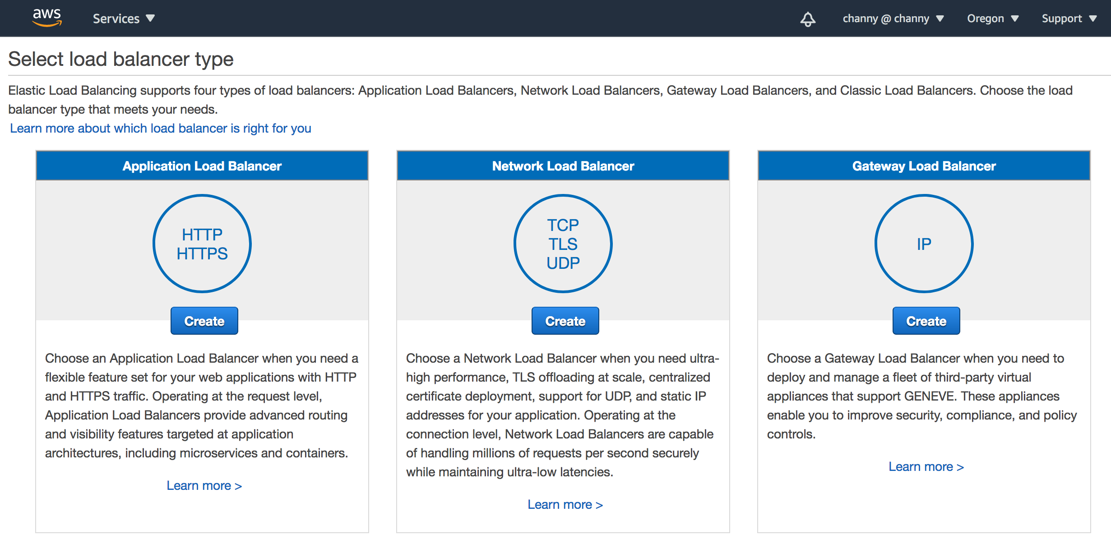Click the Network Load Balancer header
This screenshot has height=544, width=1111.
[563, 166]
